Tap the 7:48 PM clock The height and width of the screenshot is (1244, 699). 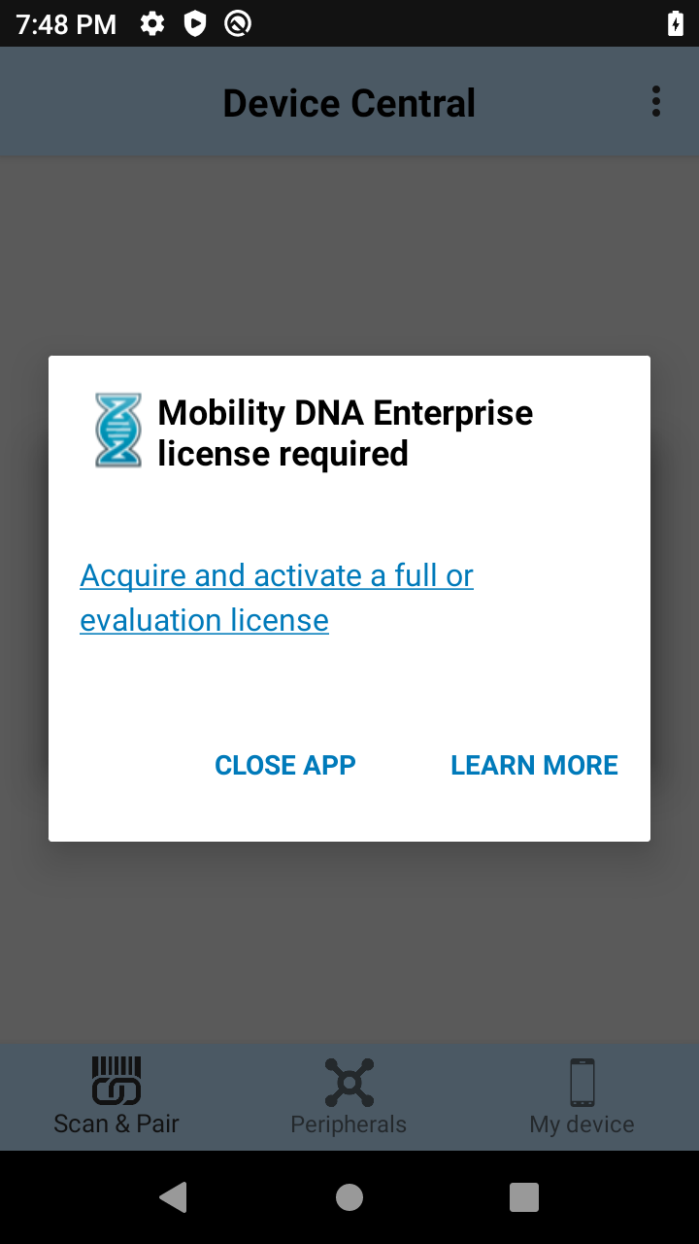click(x=66, y=24)
